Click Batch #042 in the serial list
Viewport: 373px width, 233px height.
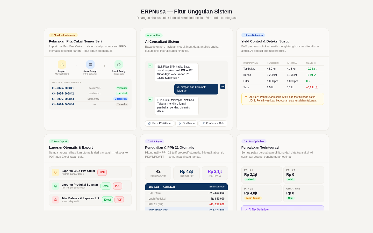[94, 99]
